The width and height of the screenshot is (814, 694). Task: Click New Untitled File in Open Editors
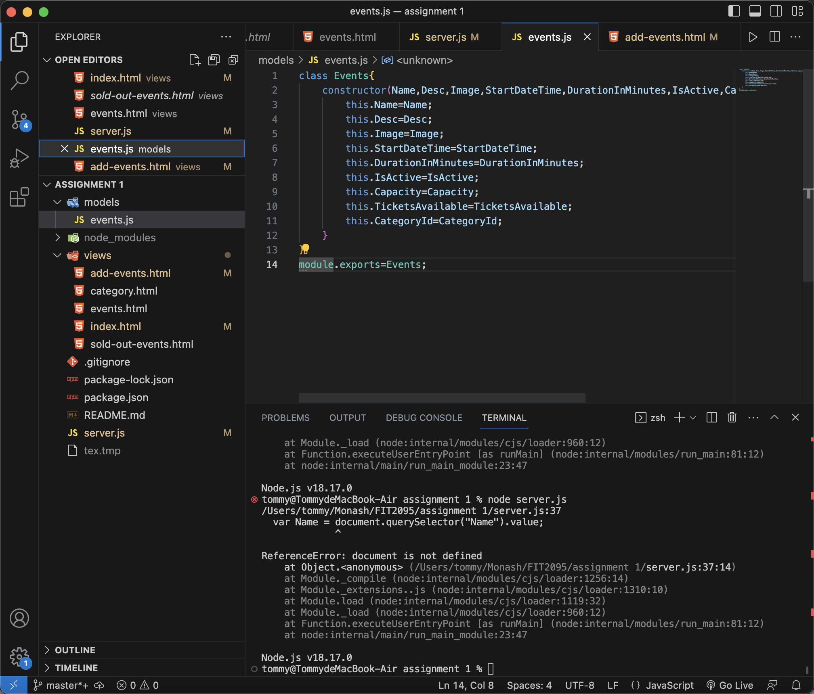195,60
